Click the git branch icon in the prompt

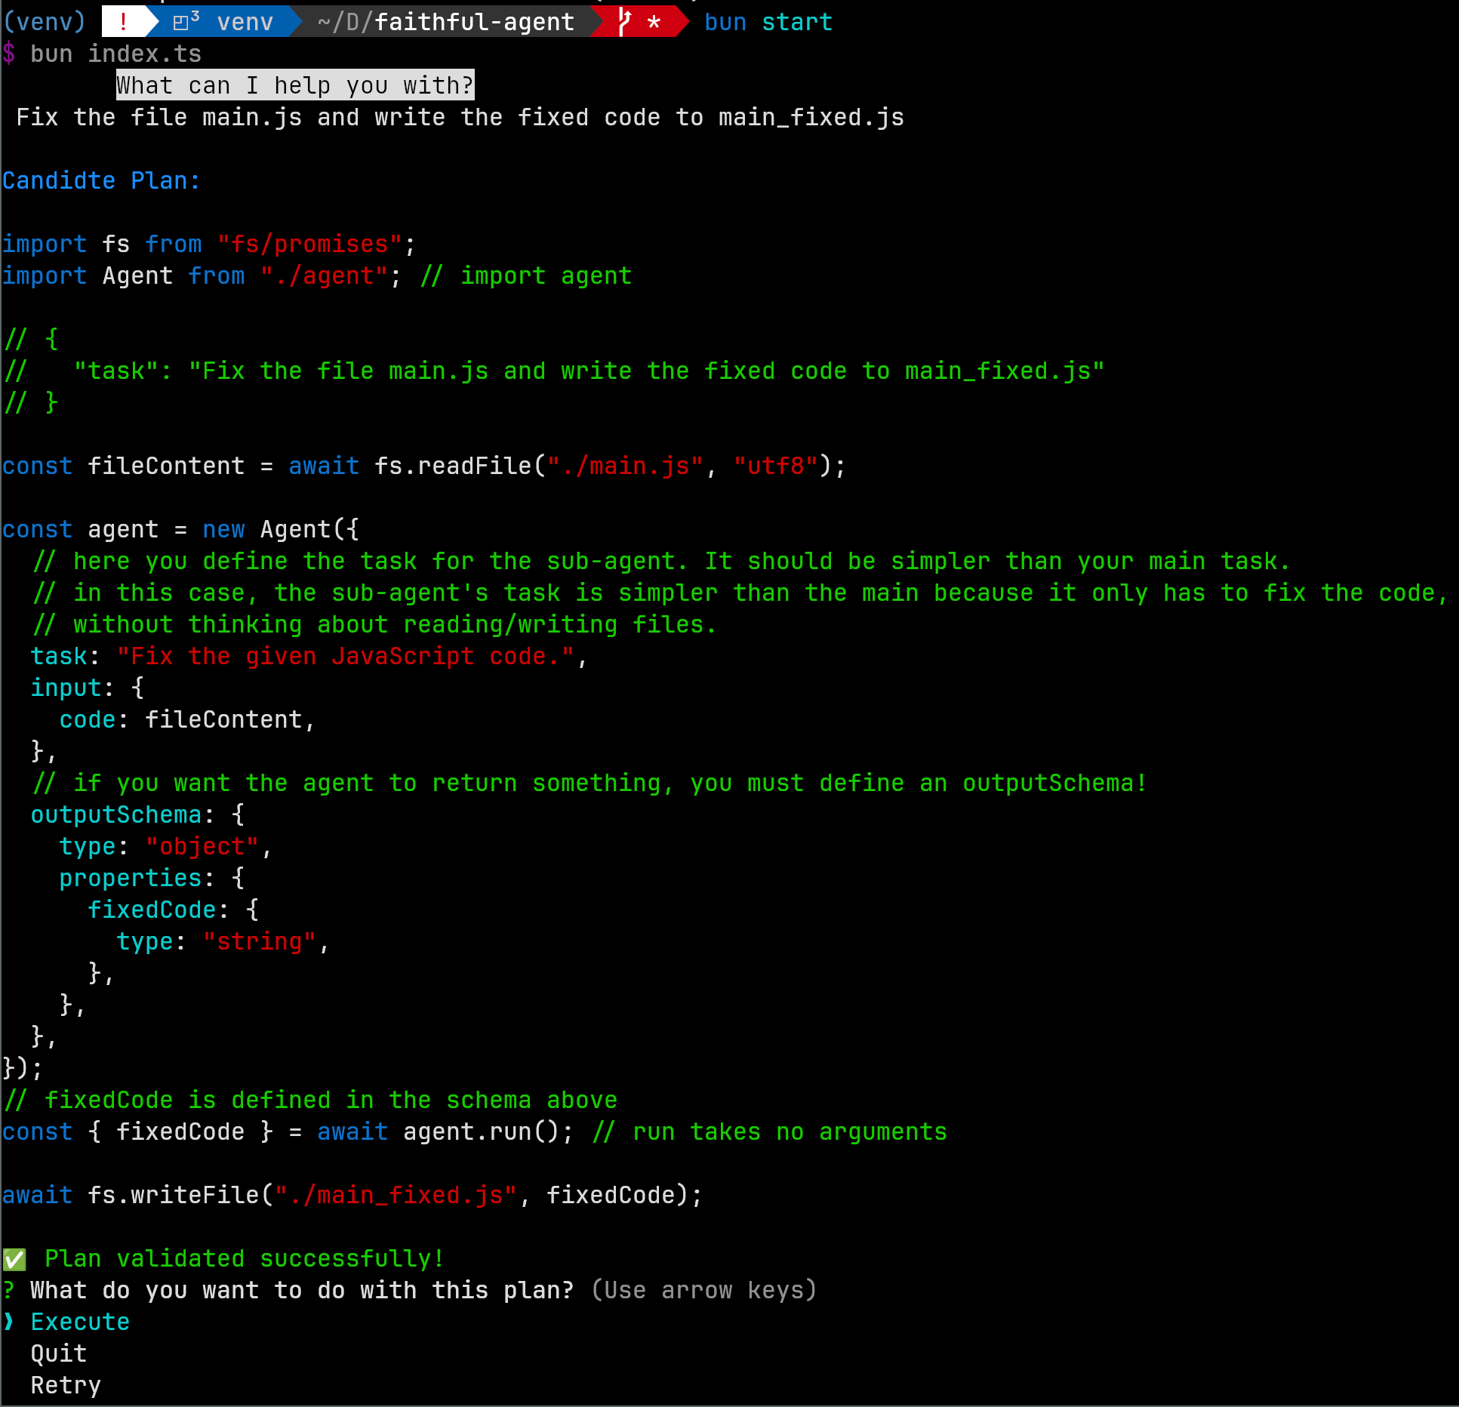(x=624, y=22)
